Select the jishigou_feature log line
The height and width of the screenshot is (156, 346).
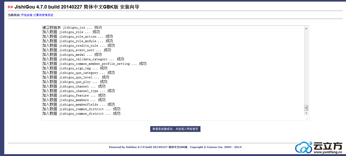click(x=74, y=95)
